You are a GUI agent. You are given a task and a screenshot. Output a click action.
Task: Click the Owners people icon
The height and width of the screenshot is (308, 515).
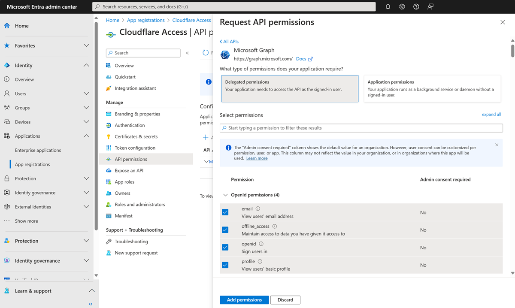tap(109, 193)
